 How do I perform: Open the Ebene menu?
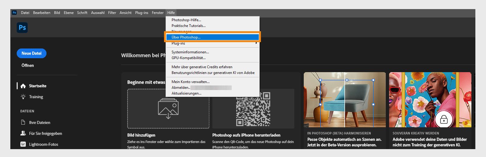pyautogui.click(x=69, y=13)
